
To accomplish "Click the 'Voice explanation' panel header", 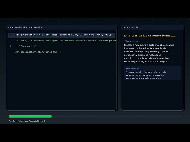I will [131, 27].
